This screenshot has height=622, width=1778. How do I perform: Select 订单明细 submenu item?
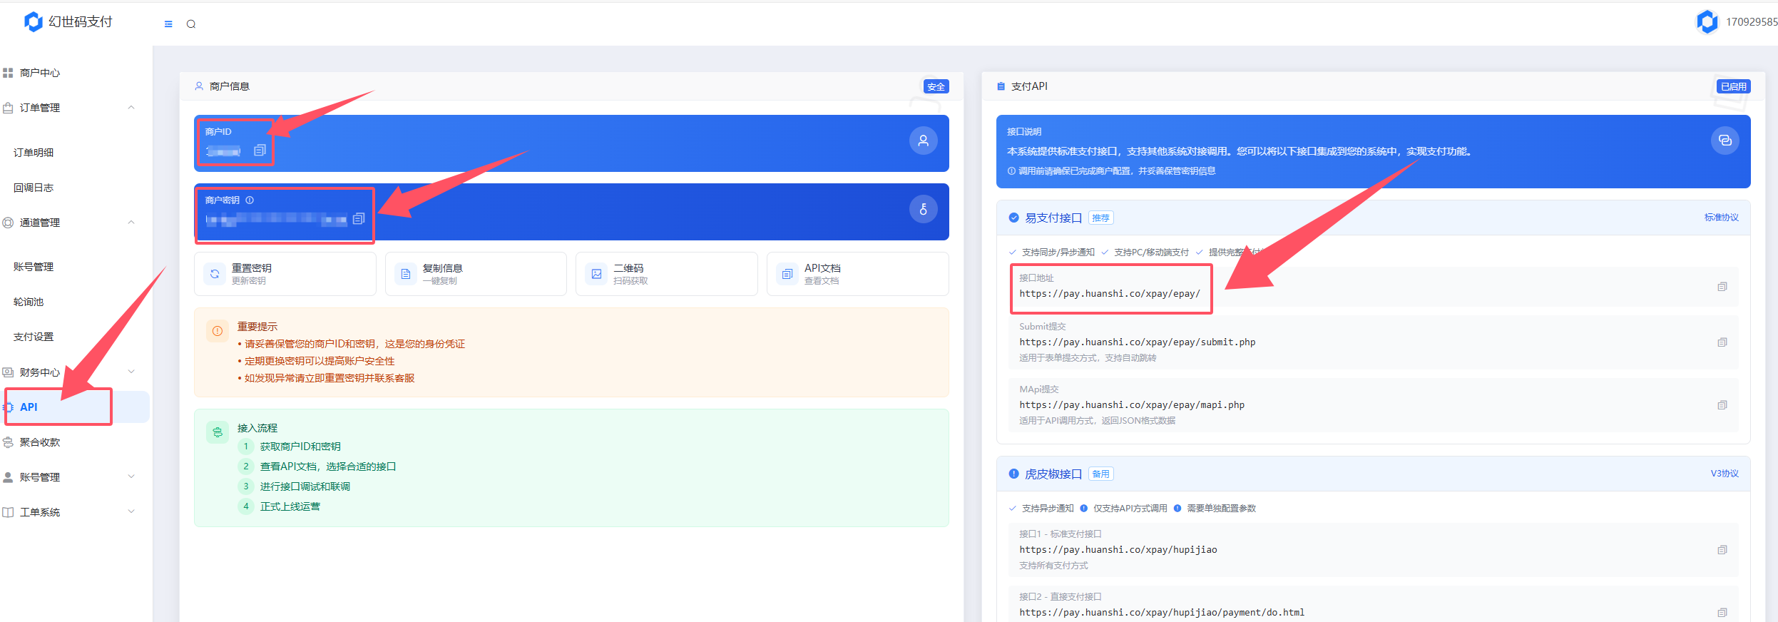click(34, 153)
